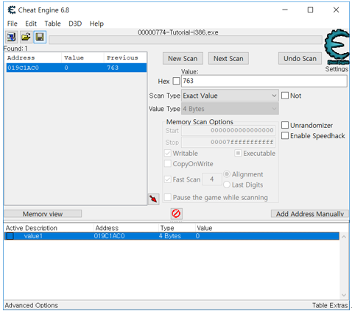
Task: Toggle the CopyOnWrite checkbox
Action: tap(168, 163)
